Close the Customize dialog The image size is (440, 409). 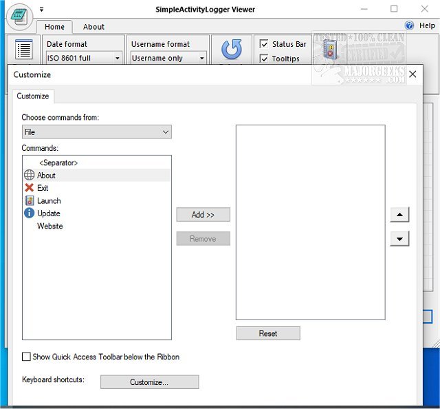coord(412,74)
